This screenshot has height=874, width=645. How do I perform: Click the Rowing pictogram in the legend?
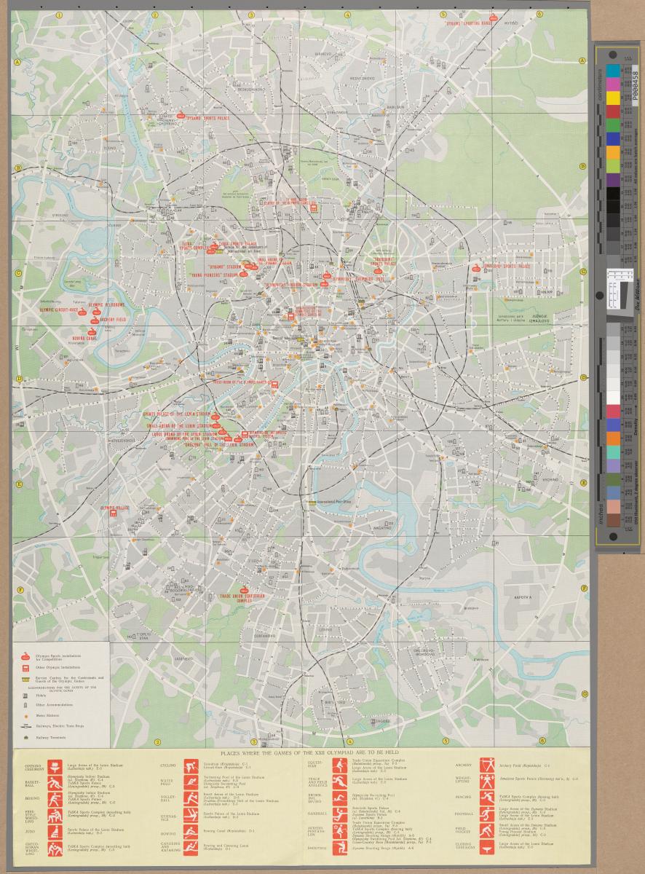pyautogui.click(x=191, y=831)
